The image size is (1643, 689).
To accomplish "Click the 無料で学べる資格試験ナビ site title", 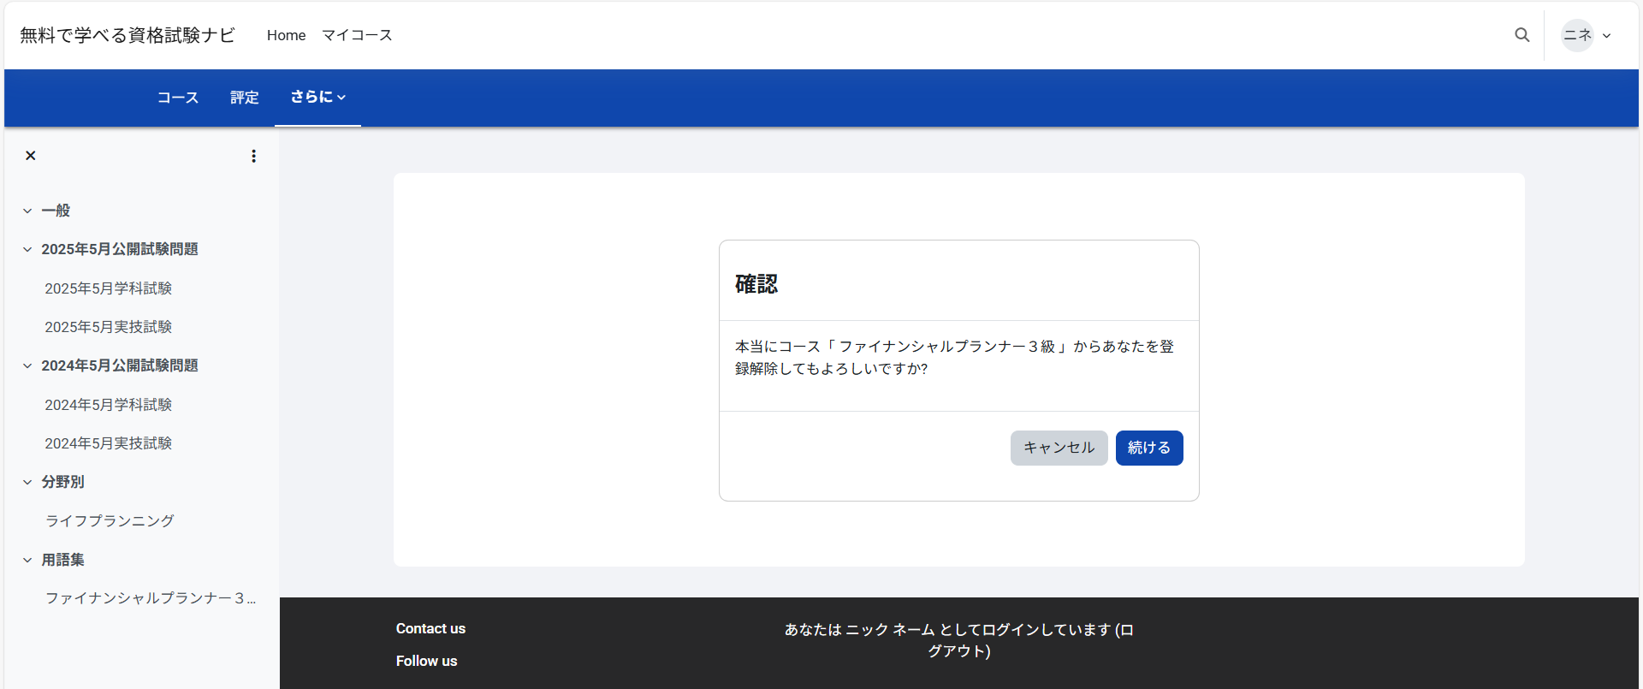I will (x=128, y=35).
